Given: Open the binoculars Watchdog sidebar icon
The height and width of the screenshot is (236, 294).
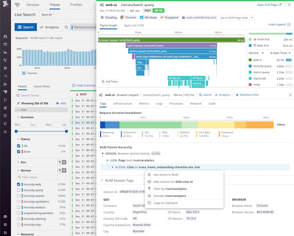Looking at the screenshot, I should click(x=5, y=36).
